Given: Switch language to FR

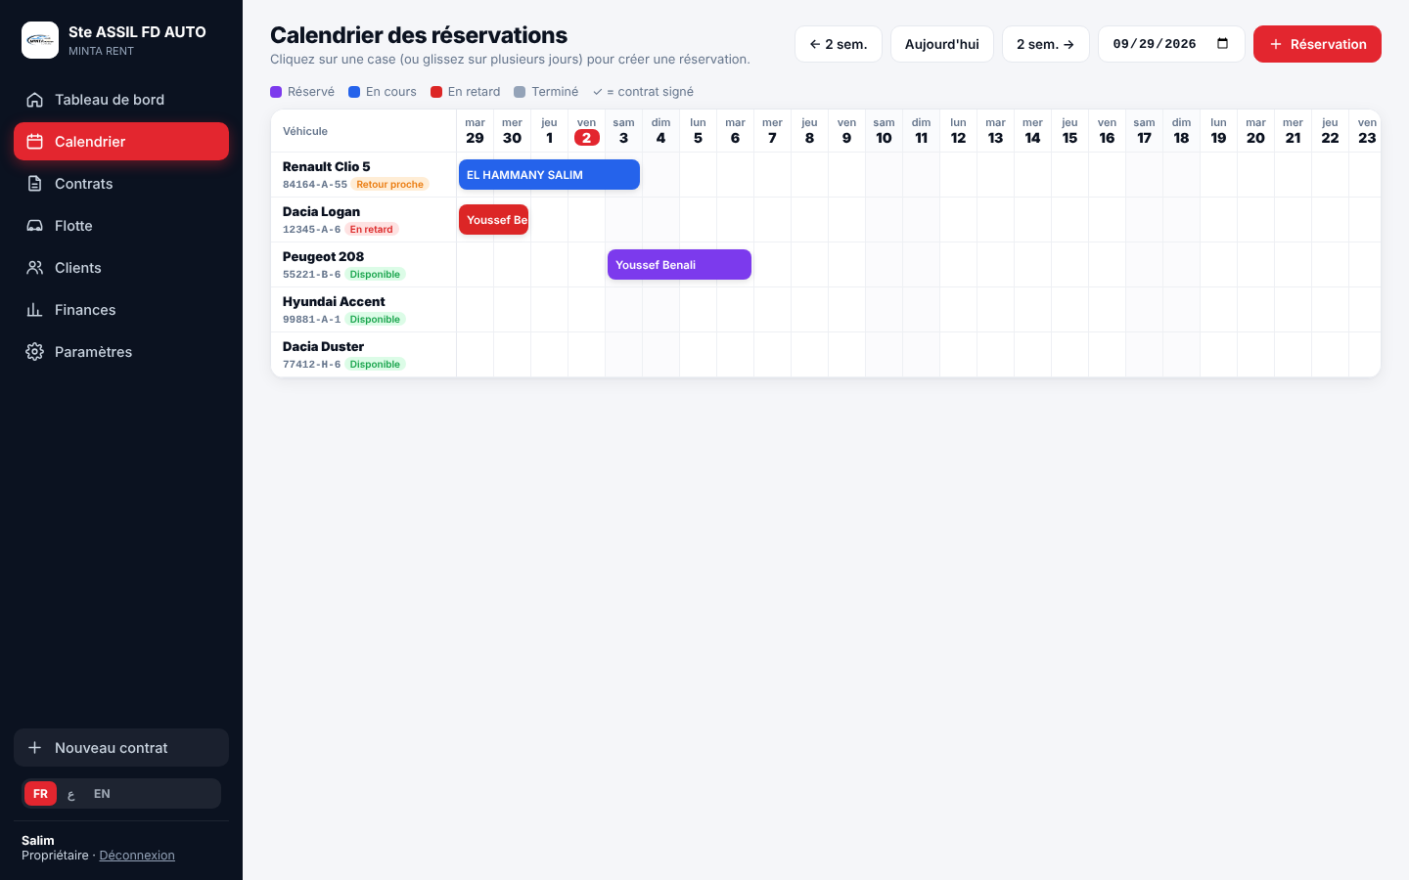Looking at the screenshot, I should pyautogui.click(x=40, y=794).
